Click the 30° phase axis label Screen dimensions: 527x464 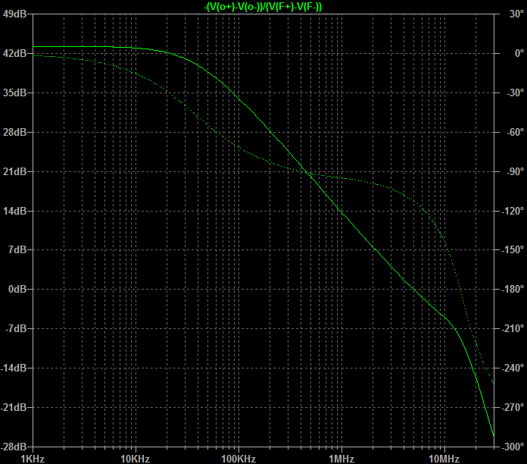click(516, 14)
